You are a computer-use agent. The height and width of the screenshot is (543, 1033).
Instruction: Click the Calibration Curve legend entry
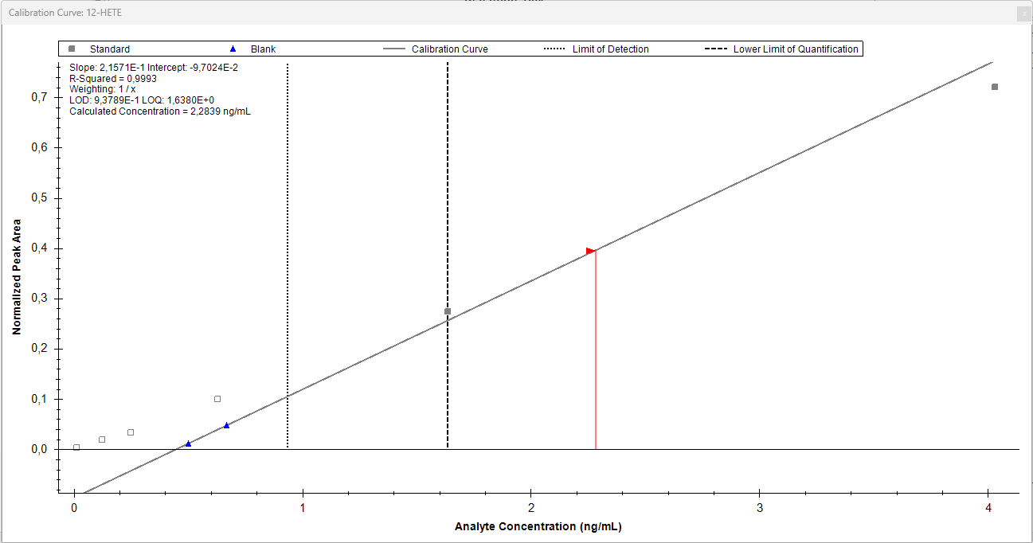coord(449,49)
